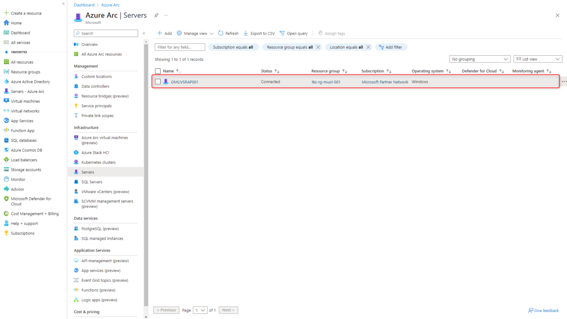Image resolution: width=567 pixels, height=319 pixels.
Task: Expand the Manage view menu
Action: click(195, 33)
